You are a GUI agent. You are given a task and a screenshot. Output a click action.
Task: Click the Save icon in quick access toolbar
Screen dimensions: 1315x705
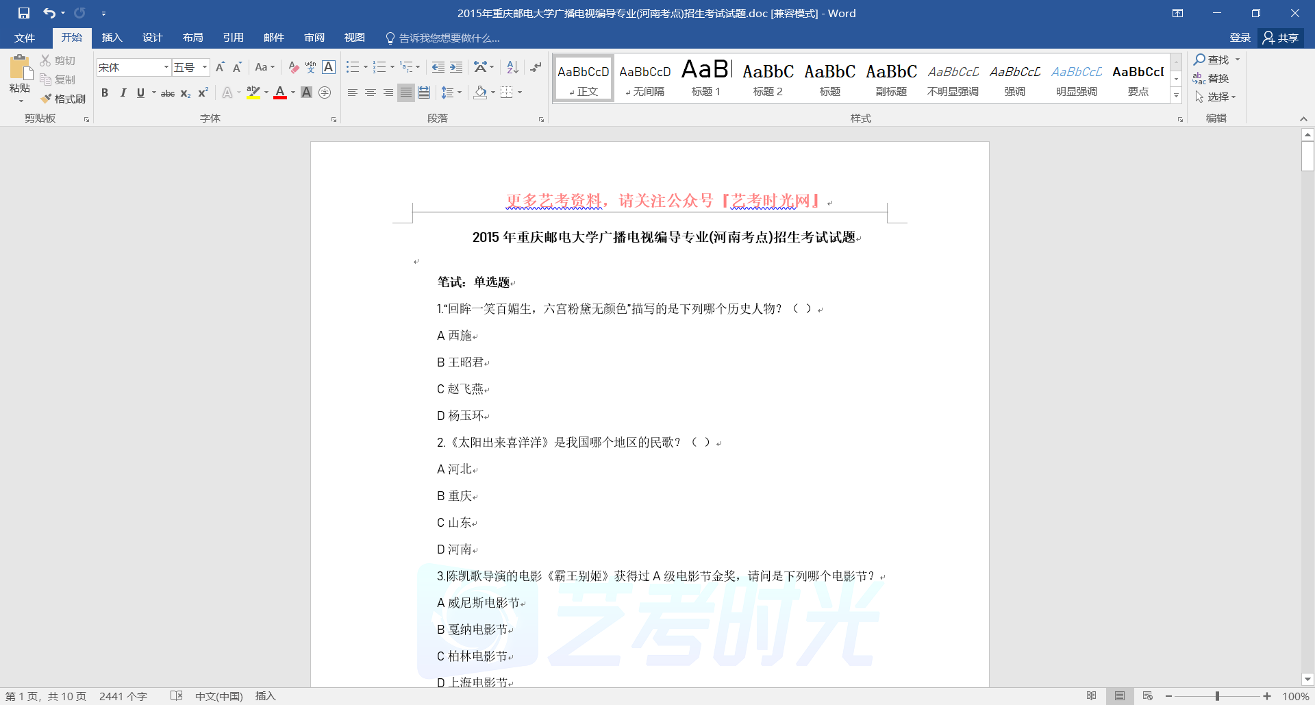24,13
